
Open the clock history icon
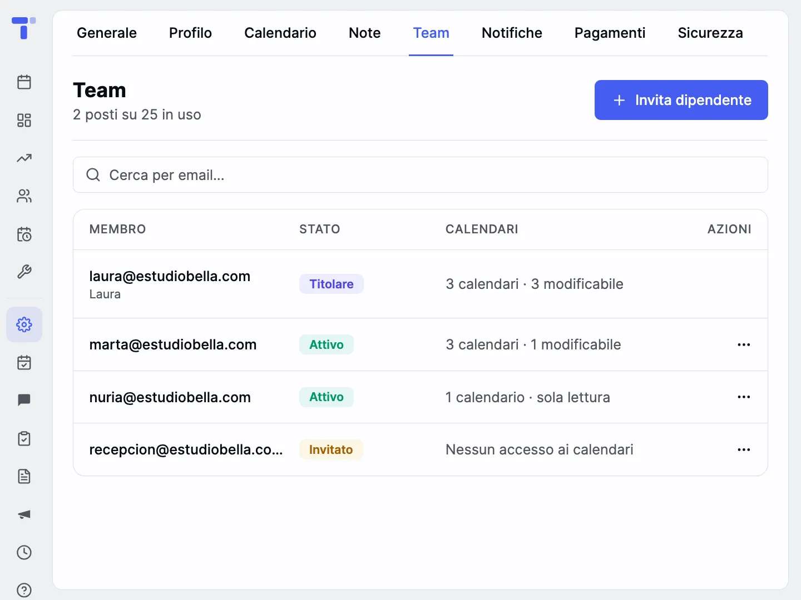[x=24, y=552]
